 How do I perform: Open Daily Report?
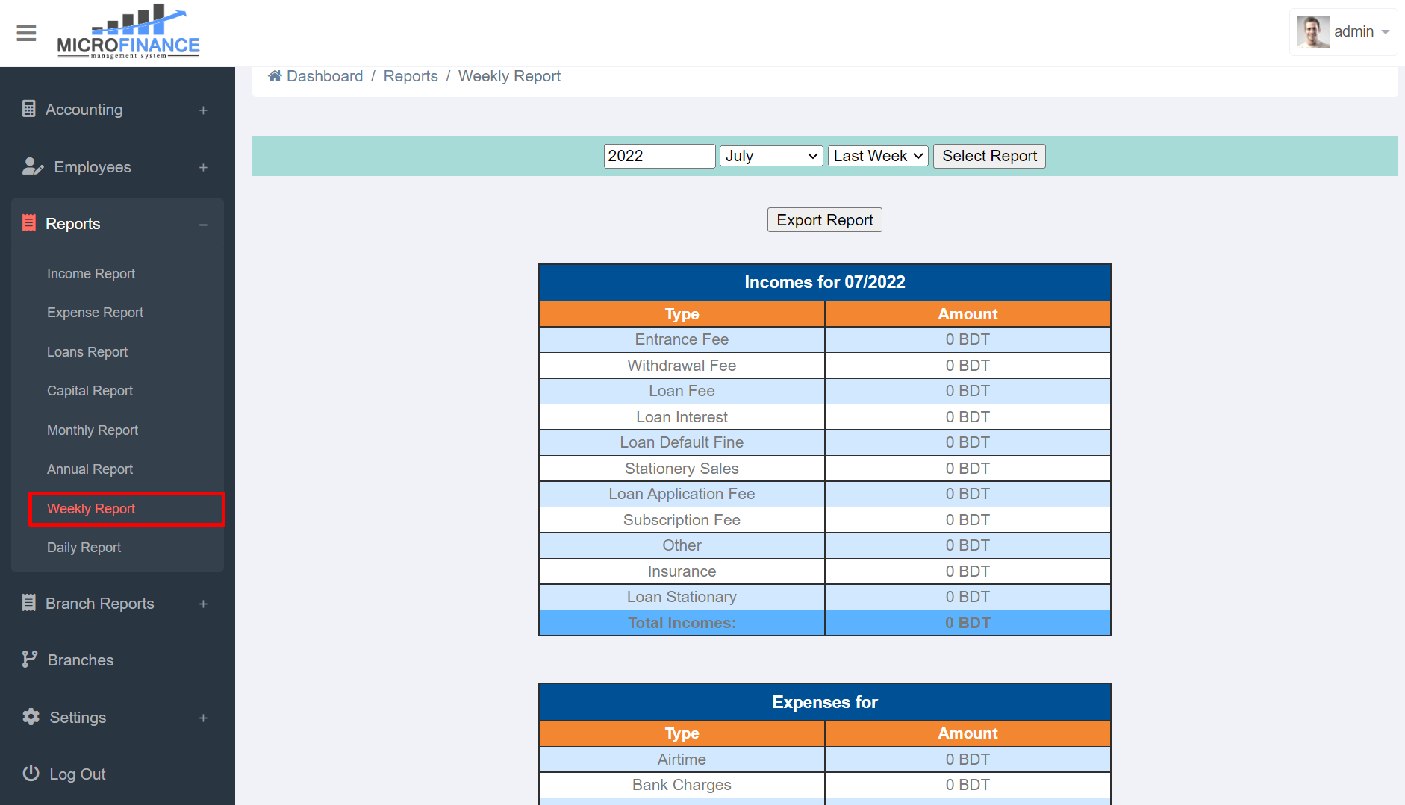pyautogui.click(x=84, y=548)
